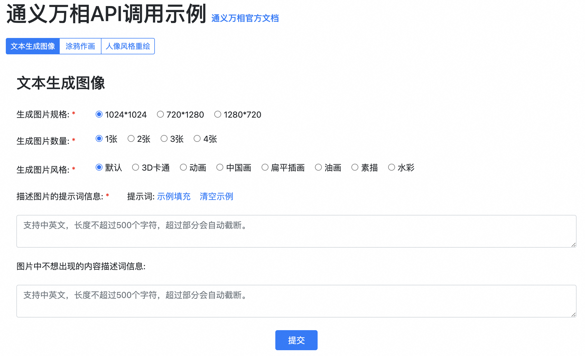Select the 3D卡通 style radio
This screenshot has height=356, width=585.
136,167
